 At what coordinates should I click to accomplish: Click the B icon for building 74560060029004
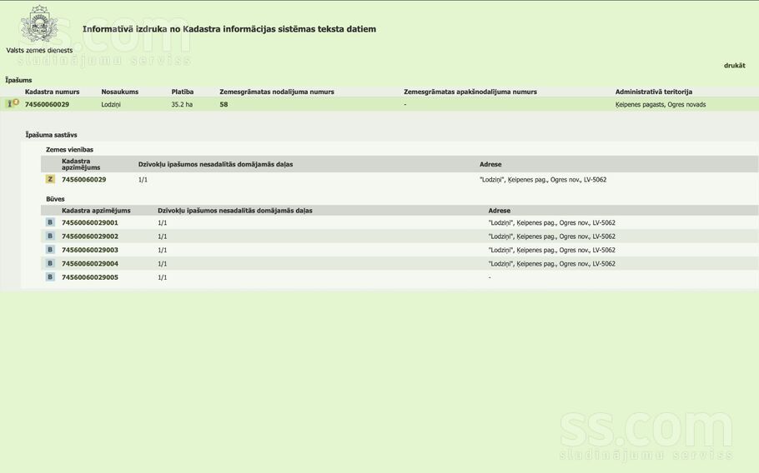tap(50, 263)
